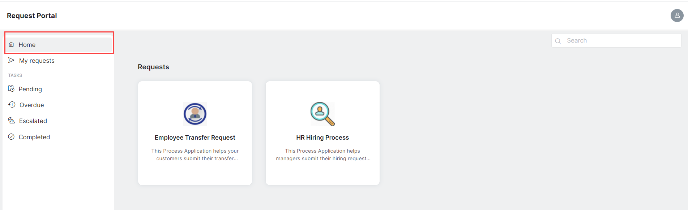Switch to the My requests section
Screen dimensions: 688x210
[x=37, y=60]
